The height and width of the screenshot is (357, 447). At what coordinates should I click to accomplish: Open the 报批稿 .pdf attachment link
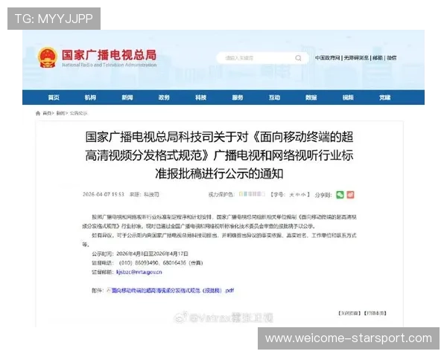[x=173, y=290]
